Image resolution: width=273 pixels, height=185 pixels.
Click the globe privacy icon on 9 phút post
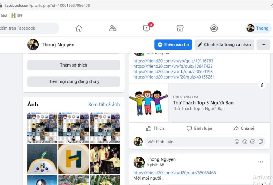point(162,165)
